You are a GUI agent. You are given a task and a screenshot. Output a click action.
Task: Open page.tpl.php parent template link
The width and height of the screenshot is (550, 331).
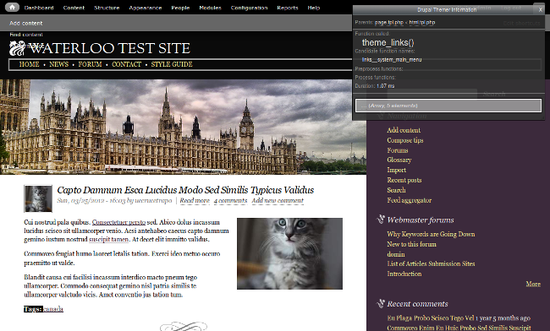(x=389, y=23)
